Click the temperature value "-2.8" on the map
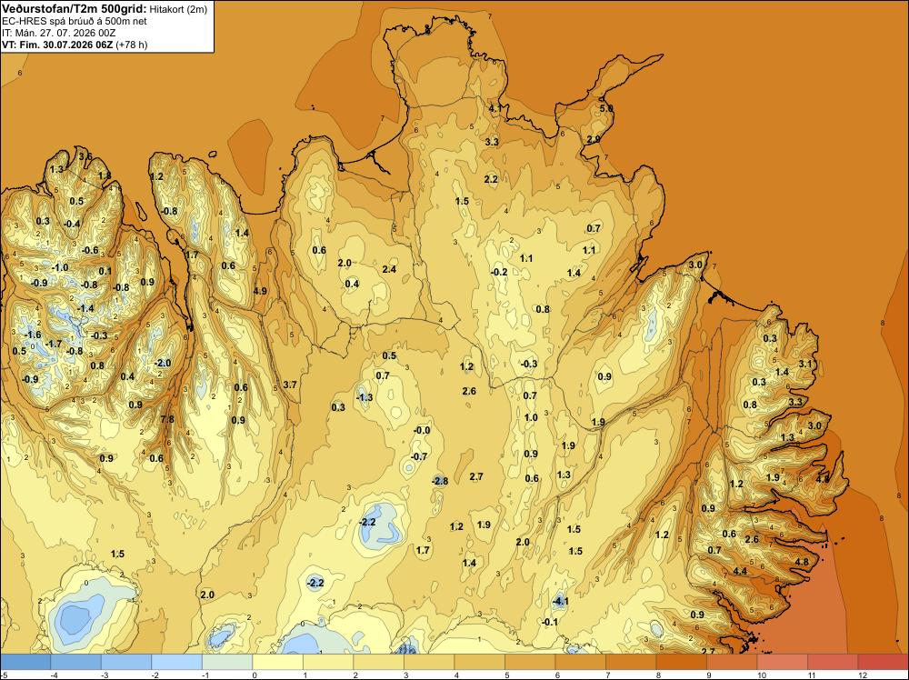The height and width of the screenshot is (680, 909). click(x=440, y=481)
